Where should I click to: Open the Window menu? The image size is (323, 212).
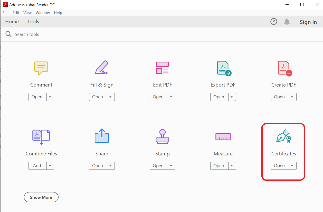(43, 13)
